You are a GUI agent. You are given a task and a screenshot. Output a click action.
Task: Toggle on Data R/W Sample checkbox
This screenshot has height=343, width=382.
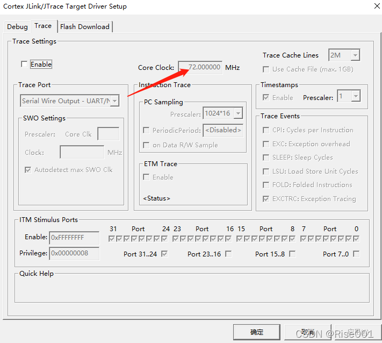tap(146, 145)
